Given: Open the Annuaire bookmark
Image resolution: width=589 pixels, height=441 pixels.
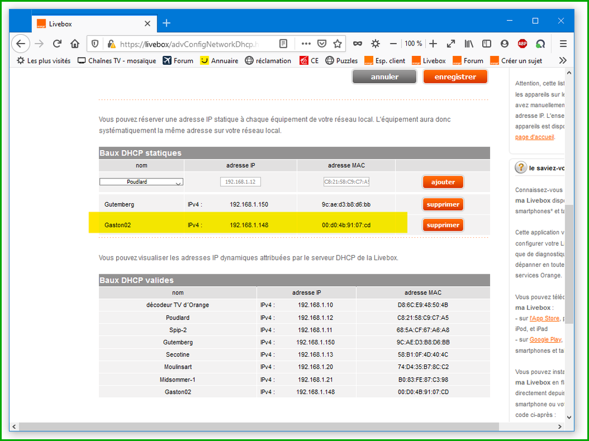Looking at the screenshot, I should [219, 61].
